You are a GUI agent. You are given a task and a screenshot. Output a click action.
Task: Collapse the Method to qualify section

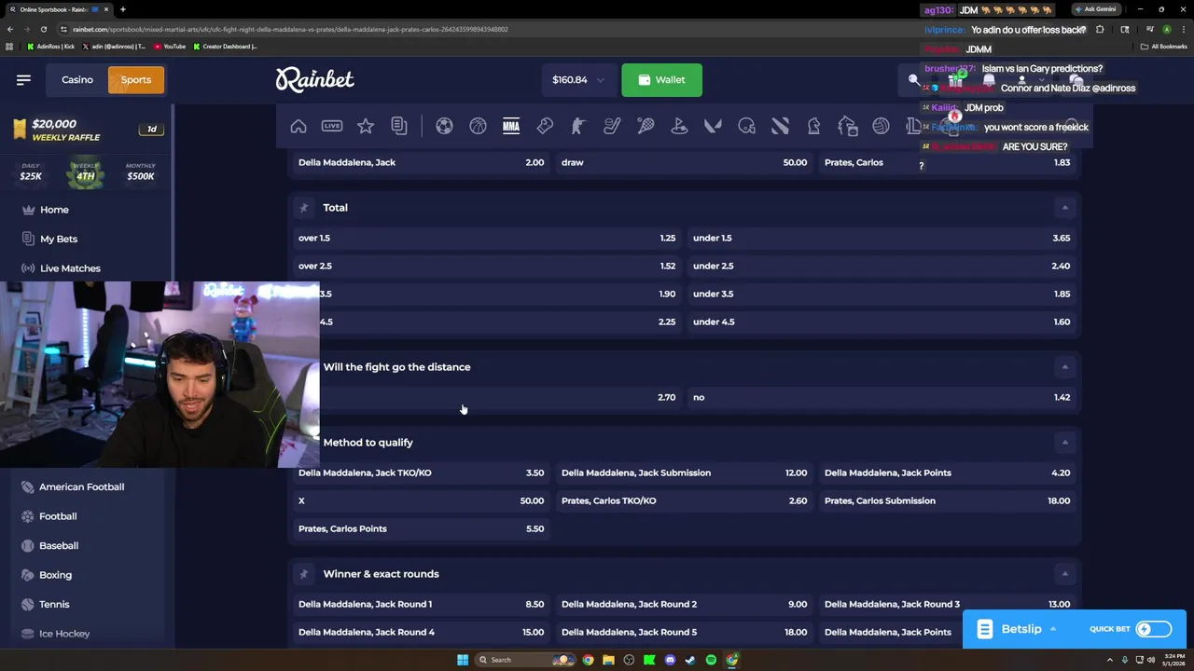[x=1064, y=443]
